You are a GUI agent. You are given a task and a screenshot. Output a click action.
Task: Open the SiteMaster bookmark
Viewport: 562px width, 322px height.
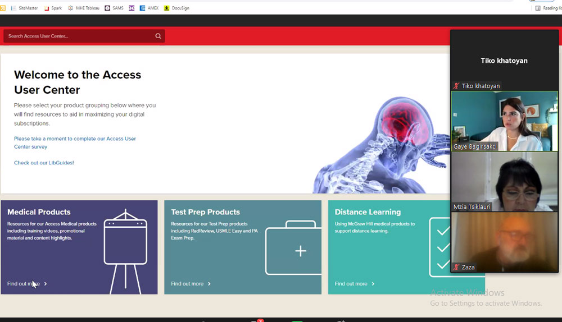tap(25, 8)
